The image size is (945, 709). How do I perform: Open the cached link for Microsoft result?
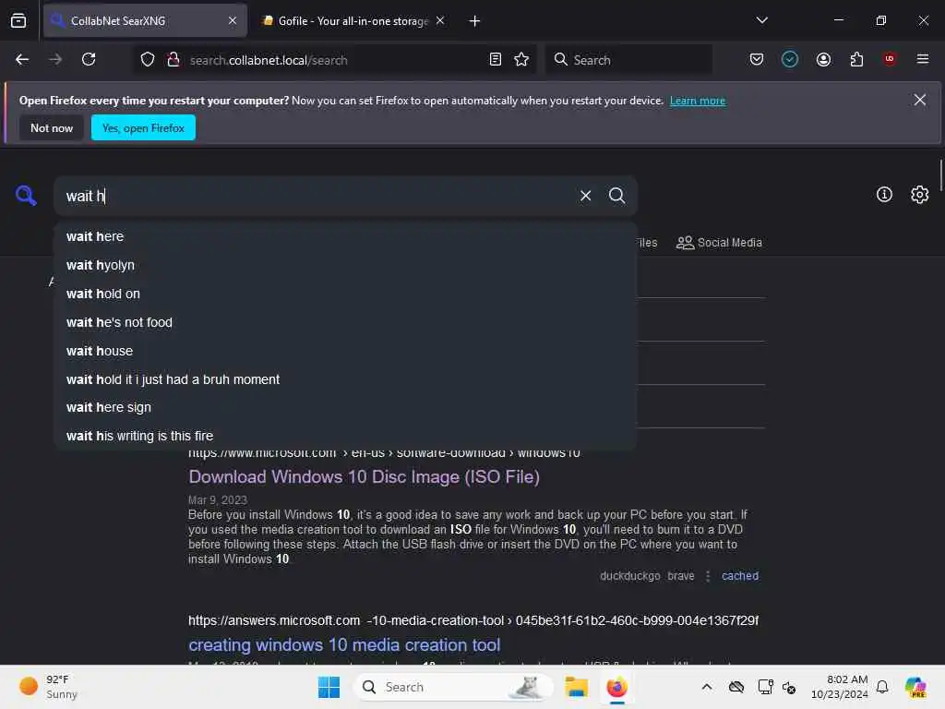pos(740,576)
